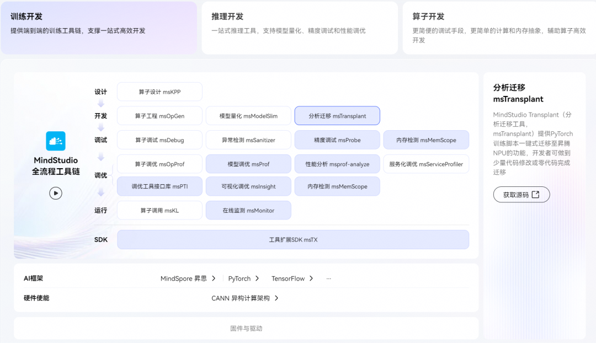The height and width of the screenshot is (343, 596).
Task: Select 算子调优 msOpProf tool
Action: 159,164
